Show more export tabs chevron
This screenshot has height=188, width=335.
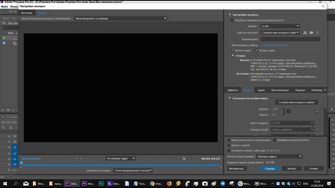[x=325, y=90]
